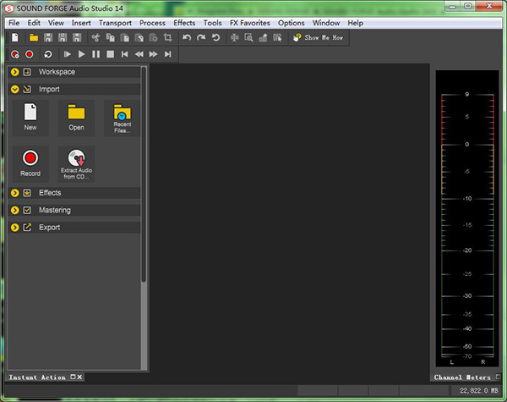Click the Play All transport button

pos(68,54)
